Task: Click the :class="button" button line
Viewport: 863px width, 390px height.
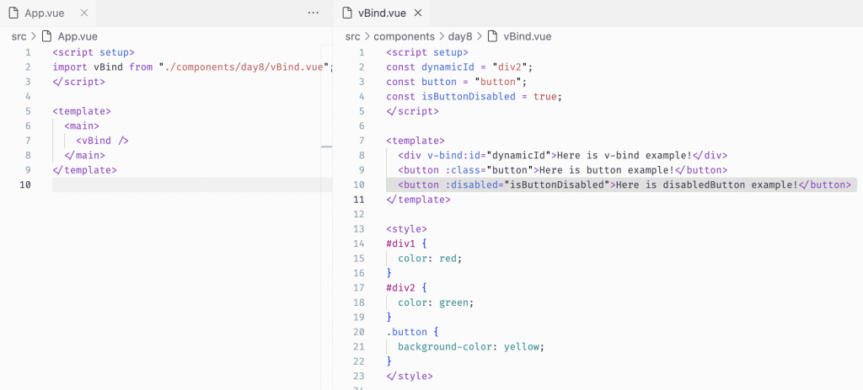Action: point(562,170)
